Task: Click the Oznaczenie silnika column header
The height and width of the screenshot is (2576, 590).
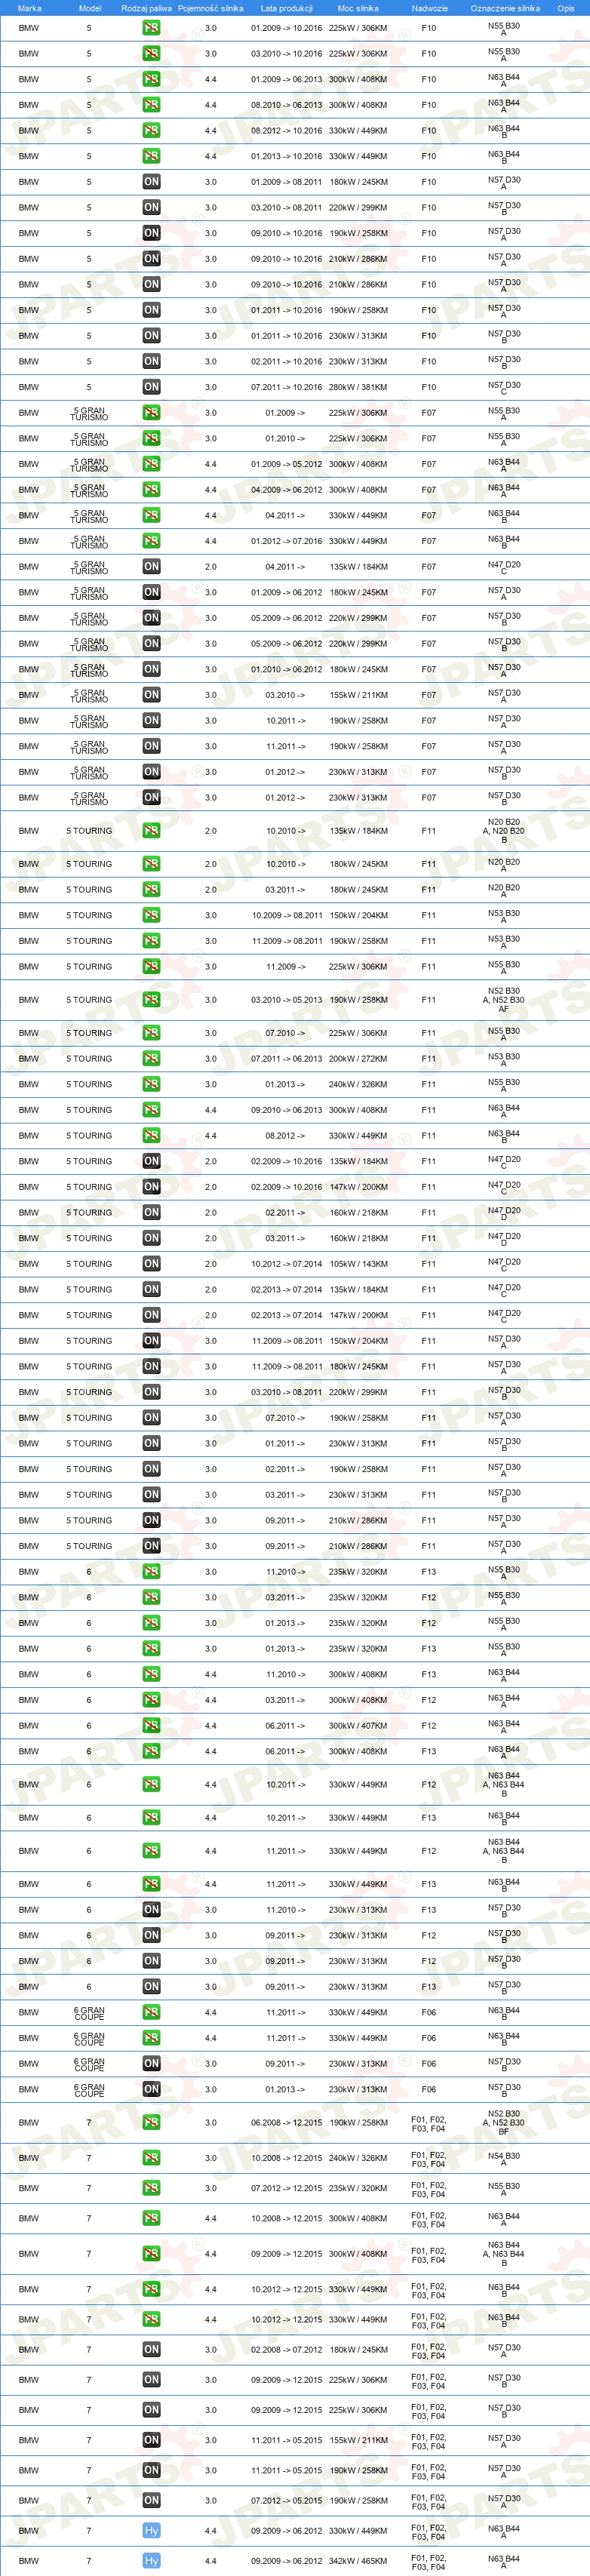Action: [x=505, y=8]
